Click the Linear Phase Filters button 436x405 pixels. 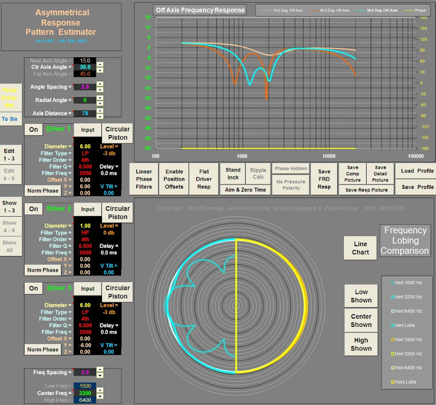point(144,178)
